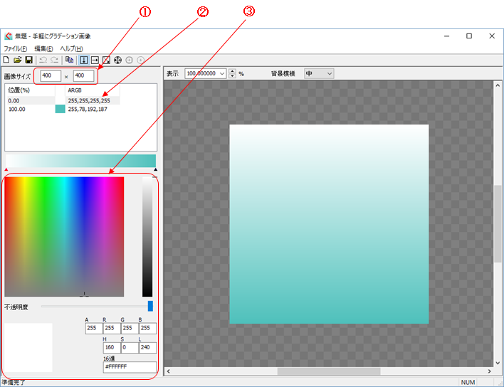Screen dimensions: 504x387
Task: Click the application icon in the title bar
Action: (x=9, y=36)
